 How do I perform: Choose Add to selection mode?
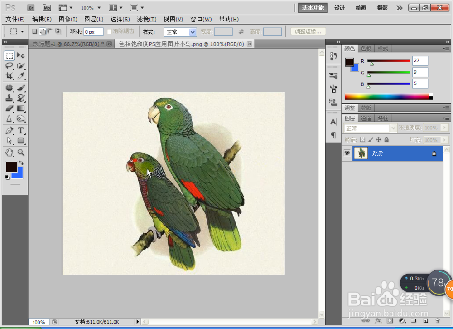43,32
